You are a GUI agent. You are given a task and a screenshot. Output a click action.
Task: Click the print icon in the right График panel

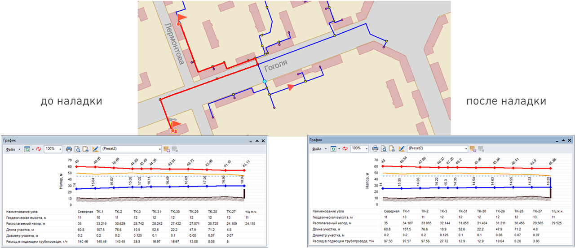(376, 148)
